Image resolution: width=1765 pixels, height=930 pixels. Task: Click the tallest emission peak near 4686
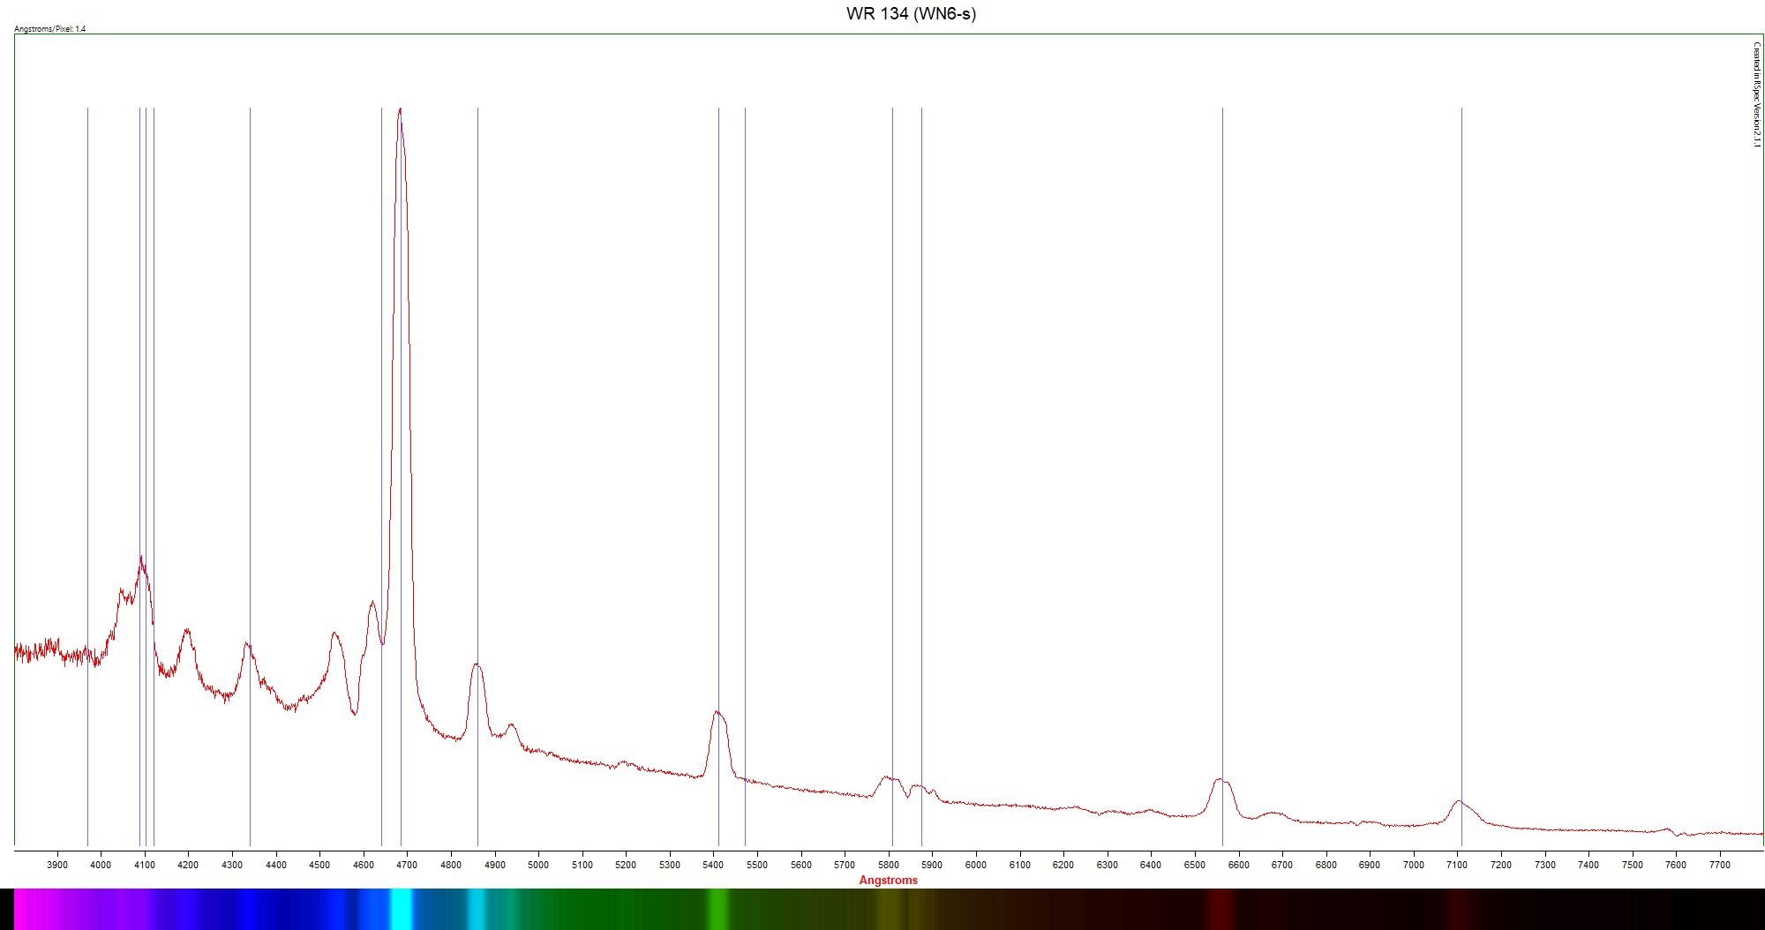click(401, 111)
